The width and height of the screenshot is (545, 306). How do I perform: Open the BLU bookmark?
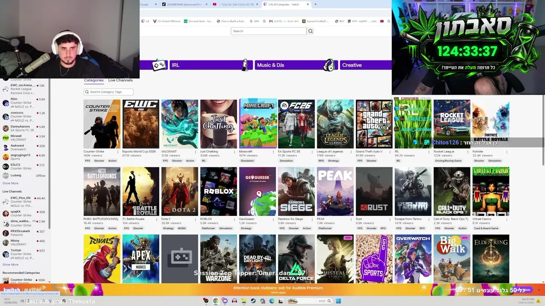tap(339, 21)
